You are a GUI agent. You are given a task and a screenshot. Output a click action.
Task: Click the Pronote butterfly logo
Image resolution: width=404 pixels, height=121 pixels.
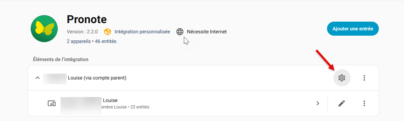coord(44,29)
